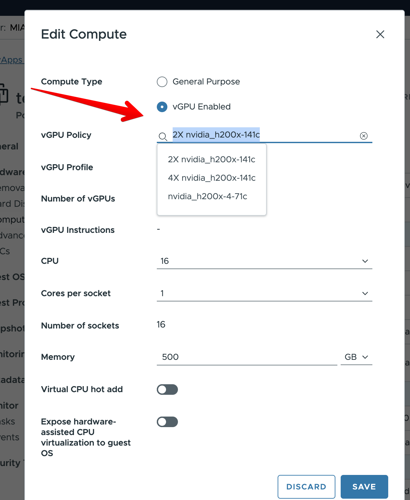Expand the Cores per socket dropdown

click(264, 293)
